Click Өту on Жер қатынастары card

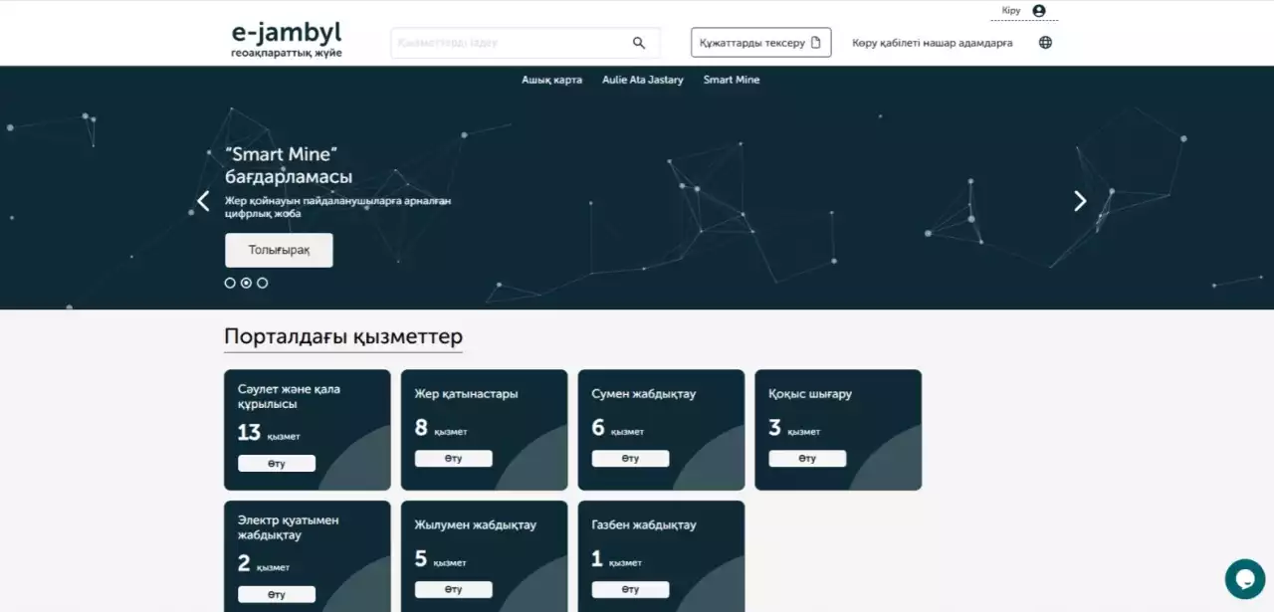tap(454, 459)
